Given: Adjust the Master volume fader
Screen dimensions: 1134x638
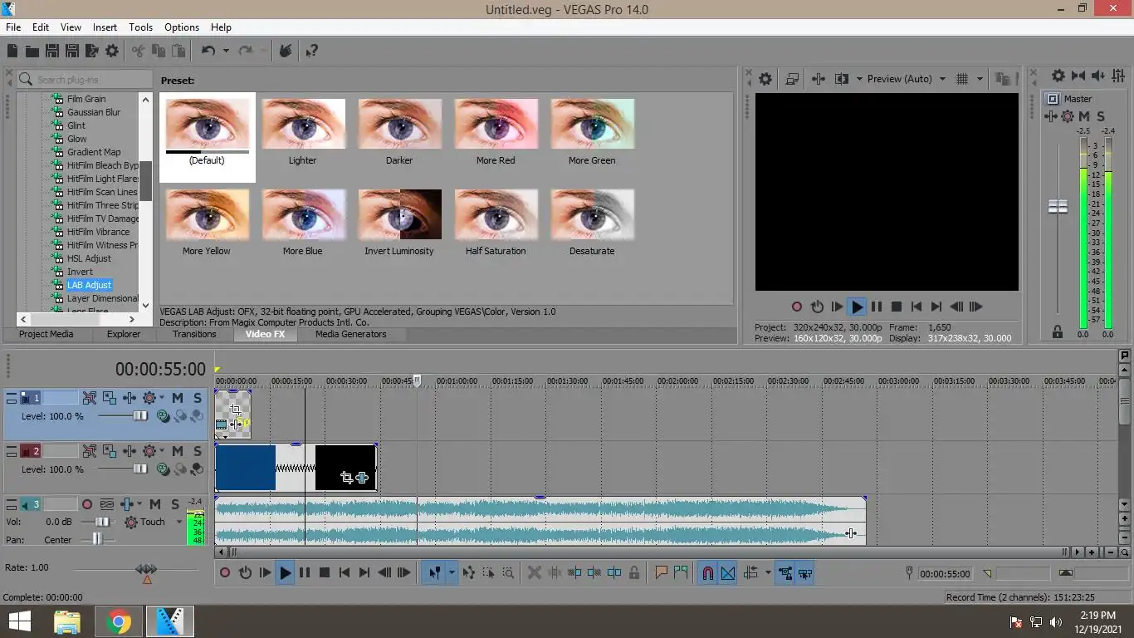Looking at the screenshot, I should pyautogui.click(x=1058, y=206).
